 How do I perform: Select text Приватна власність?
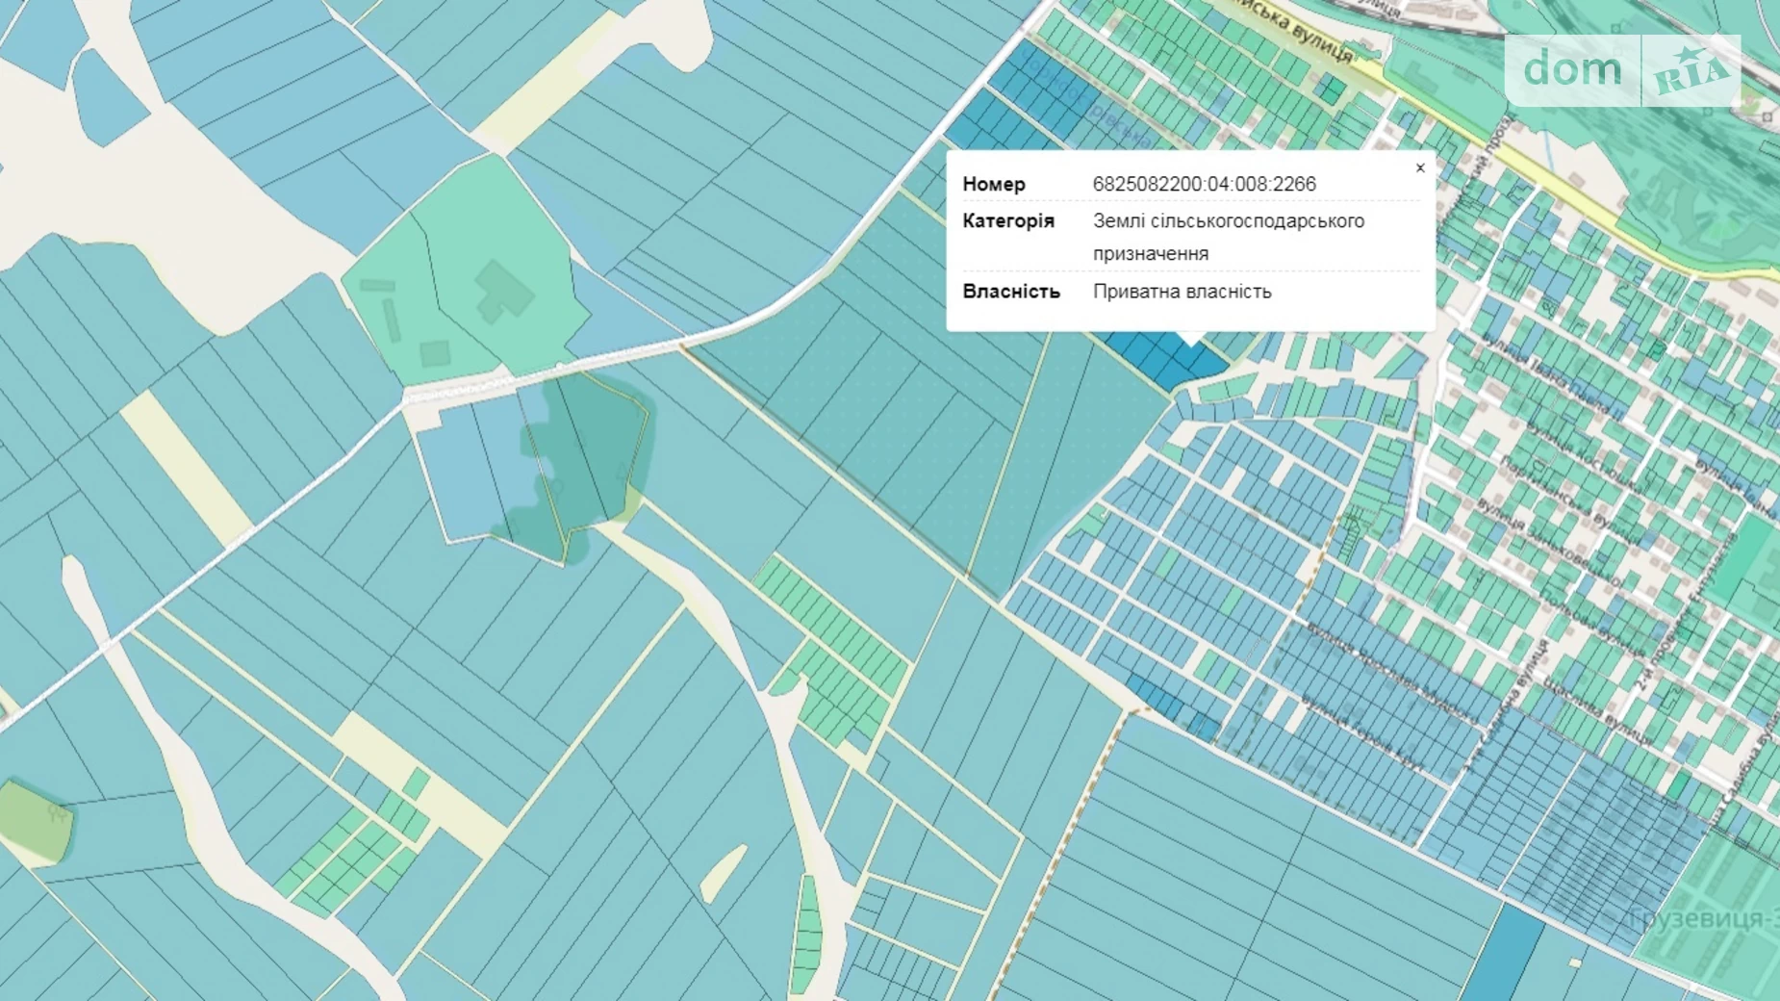tap(1182, 292)
